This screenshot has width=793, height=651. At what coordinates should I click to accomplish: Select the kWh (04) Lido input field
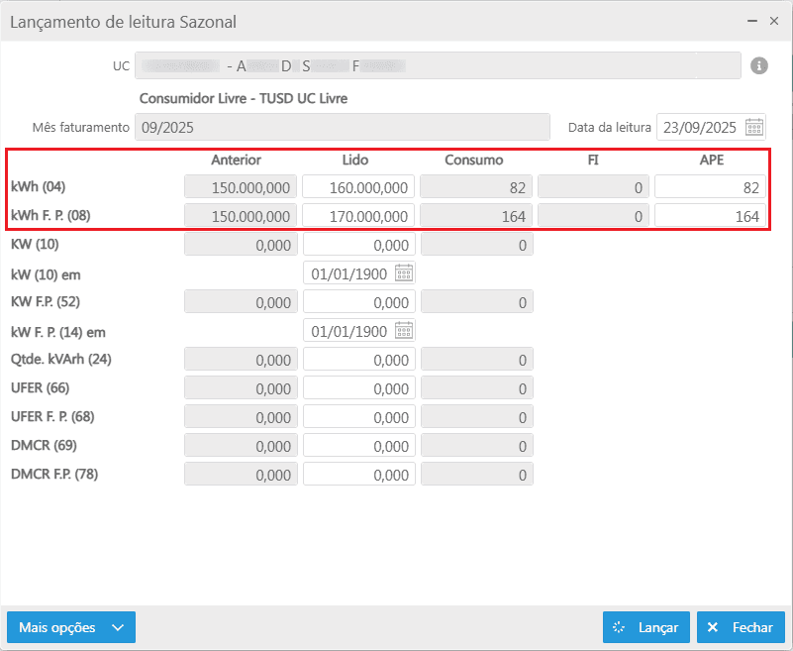tap(358, 187)
